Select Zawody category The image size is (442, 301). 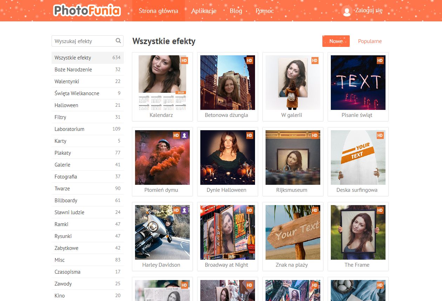(87, 284)
